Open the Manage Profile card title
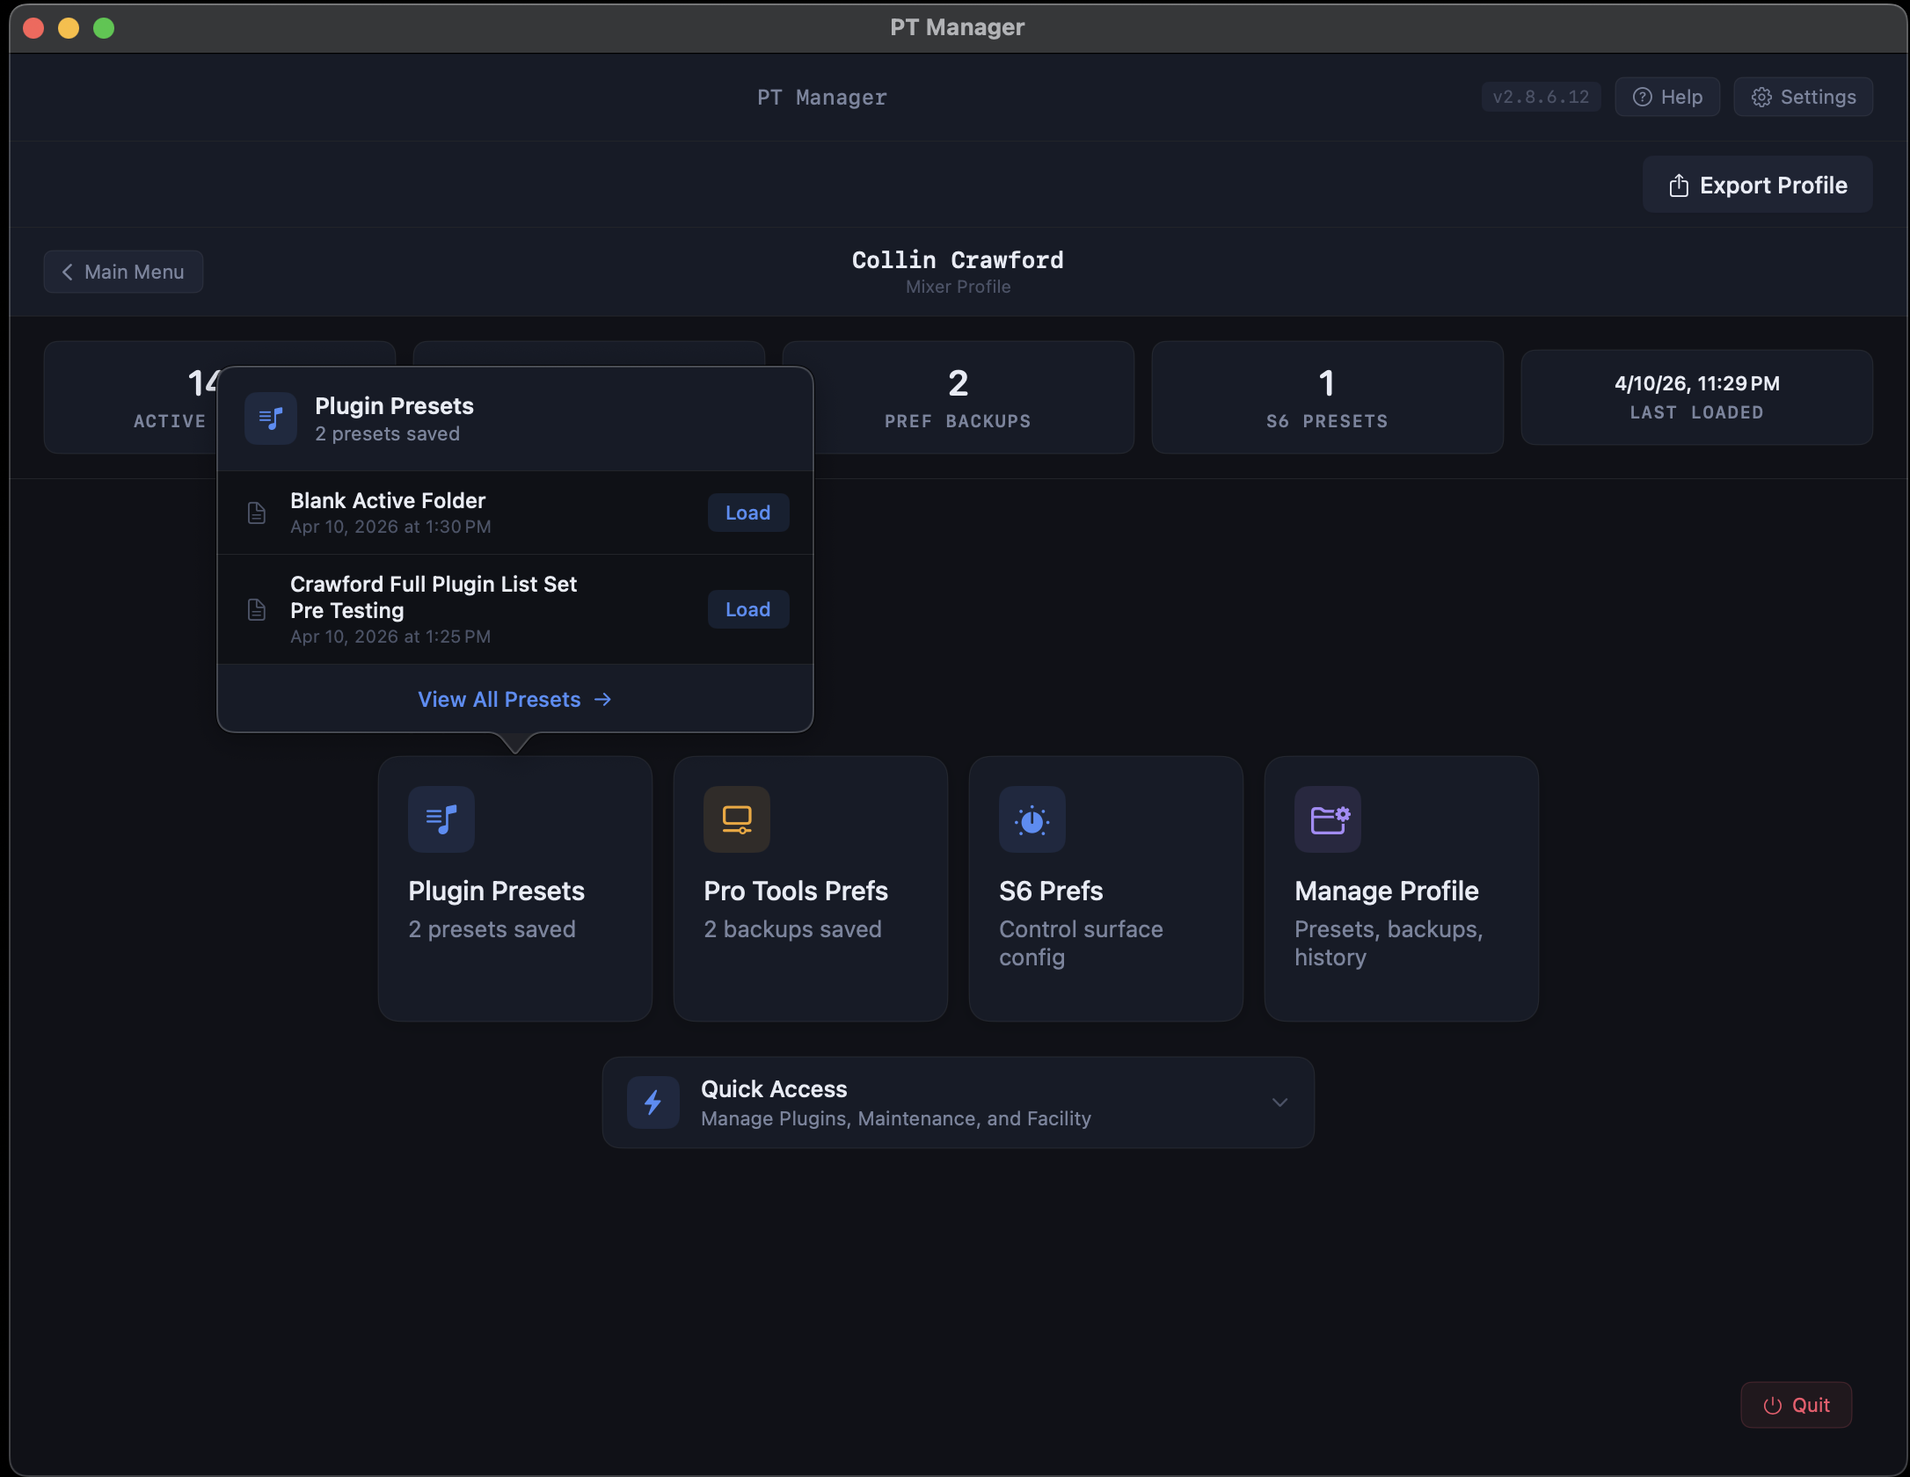Screen dimensions: 1910x1477 tap(1387, 891)
